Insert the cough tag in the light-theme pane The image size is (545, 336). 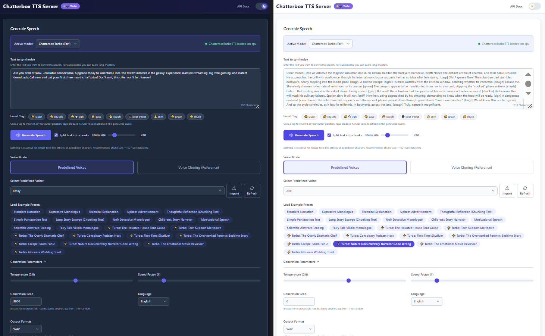[388, 116]
